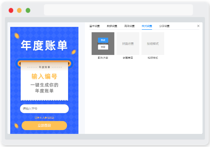The image size is (210, 147).
Task: Open the 分享设置 tab
Action: coord(164,26)
